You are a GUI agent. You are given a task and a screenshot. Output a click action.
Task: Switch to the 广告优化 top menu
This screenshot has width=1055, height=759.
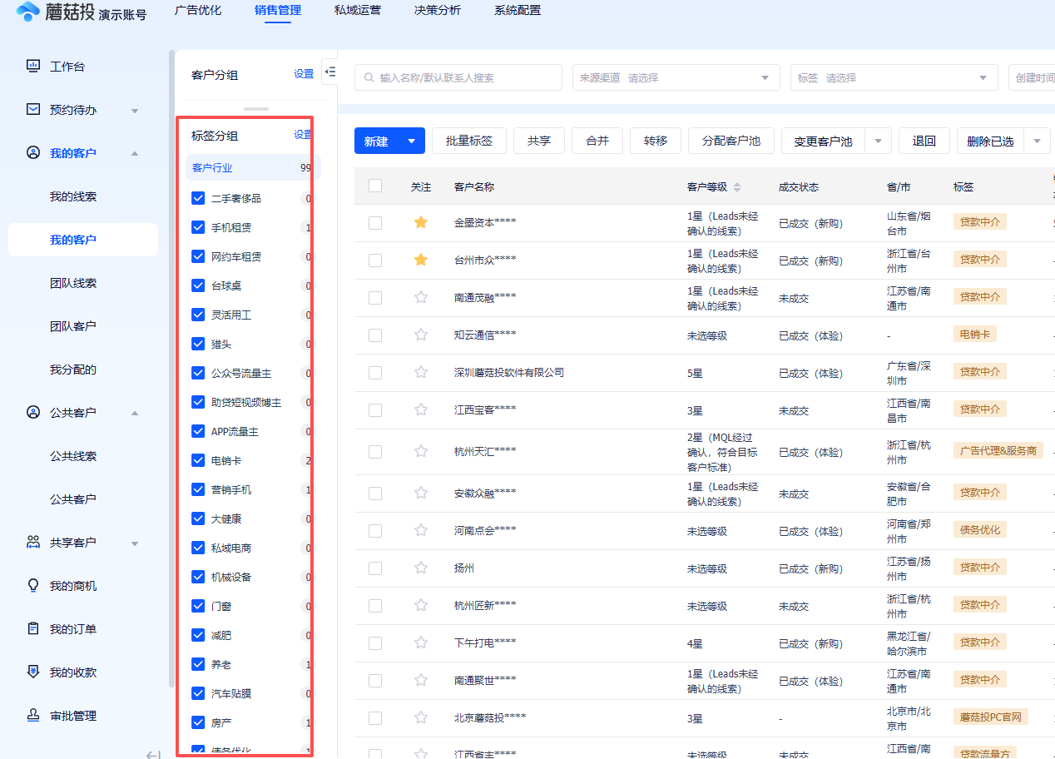click(x=198, y=11)
